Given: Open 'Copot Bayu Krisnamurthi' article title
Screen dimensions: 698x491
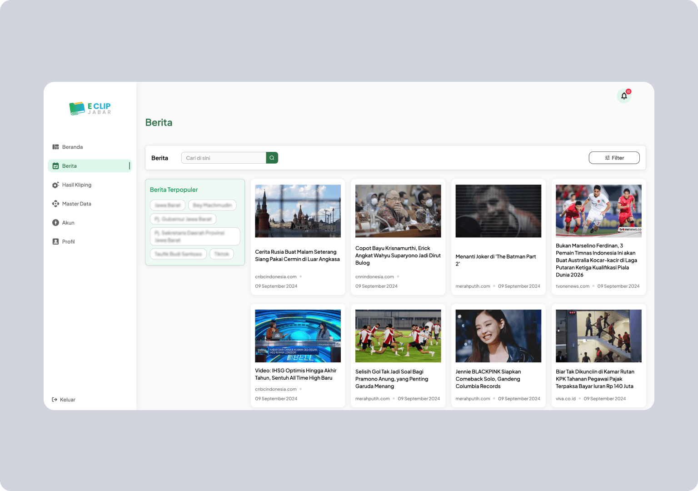Looking at the screenshot, I should (398, 256).
